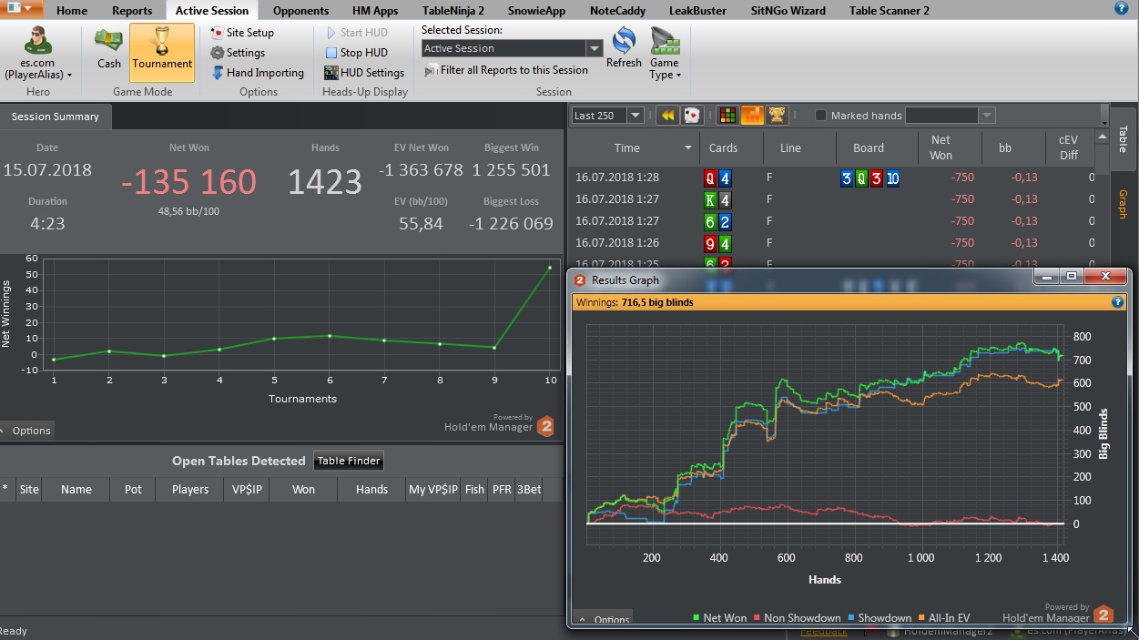Expand Options under the session chart
The image size is (1139, 640).
point(26,431)
